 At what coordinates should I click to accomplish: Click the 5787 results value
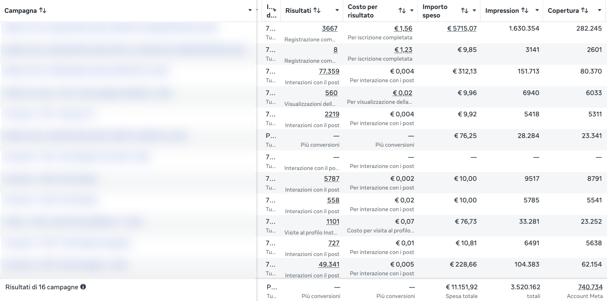click(x=332, y=179)
